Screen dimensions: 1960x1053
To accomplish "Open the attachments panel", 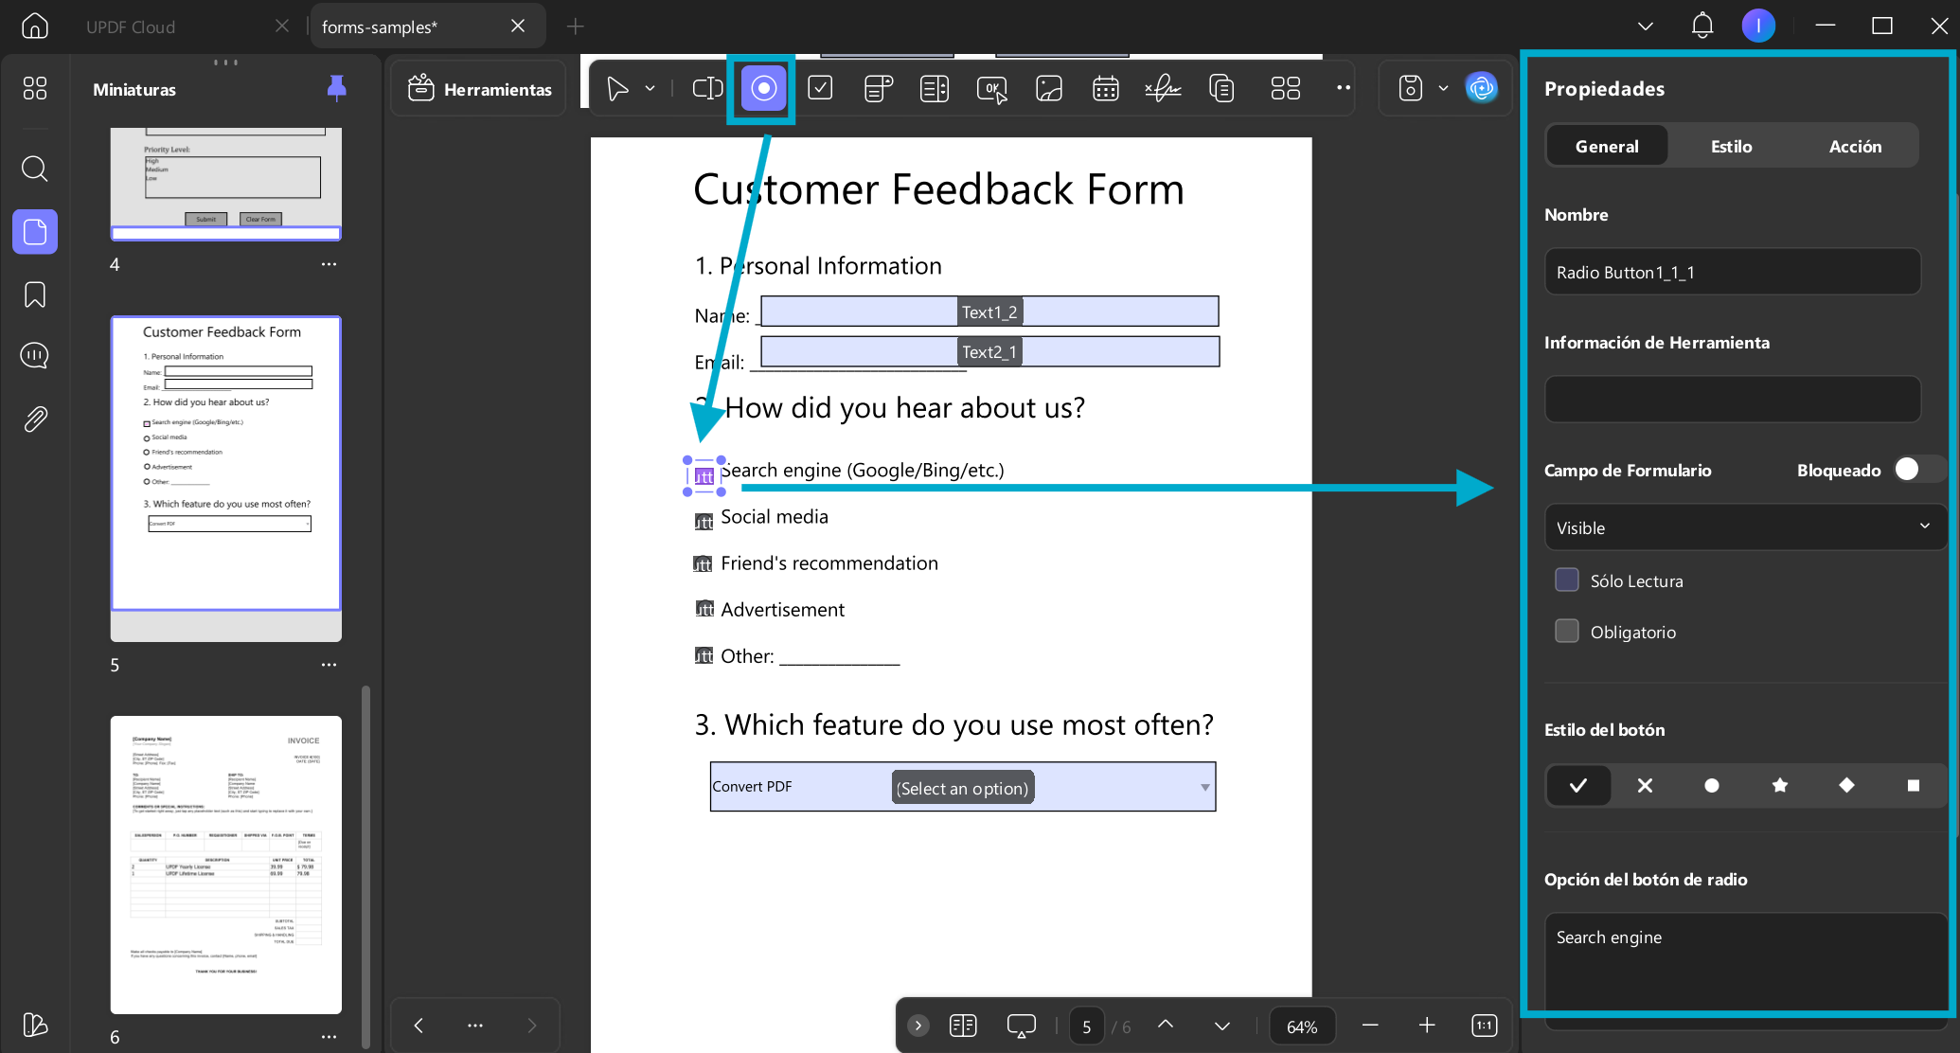I will [x=35, y=419].
